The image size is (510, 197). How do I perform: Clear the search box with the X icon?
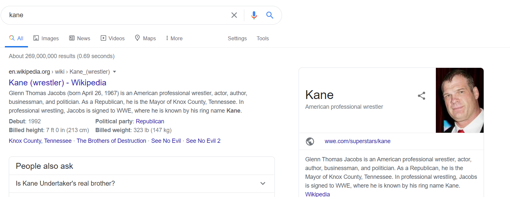234,15
